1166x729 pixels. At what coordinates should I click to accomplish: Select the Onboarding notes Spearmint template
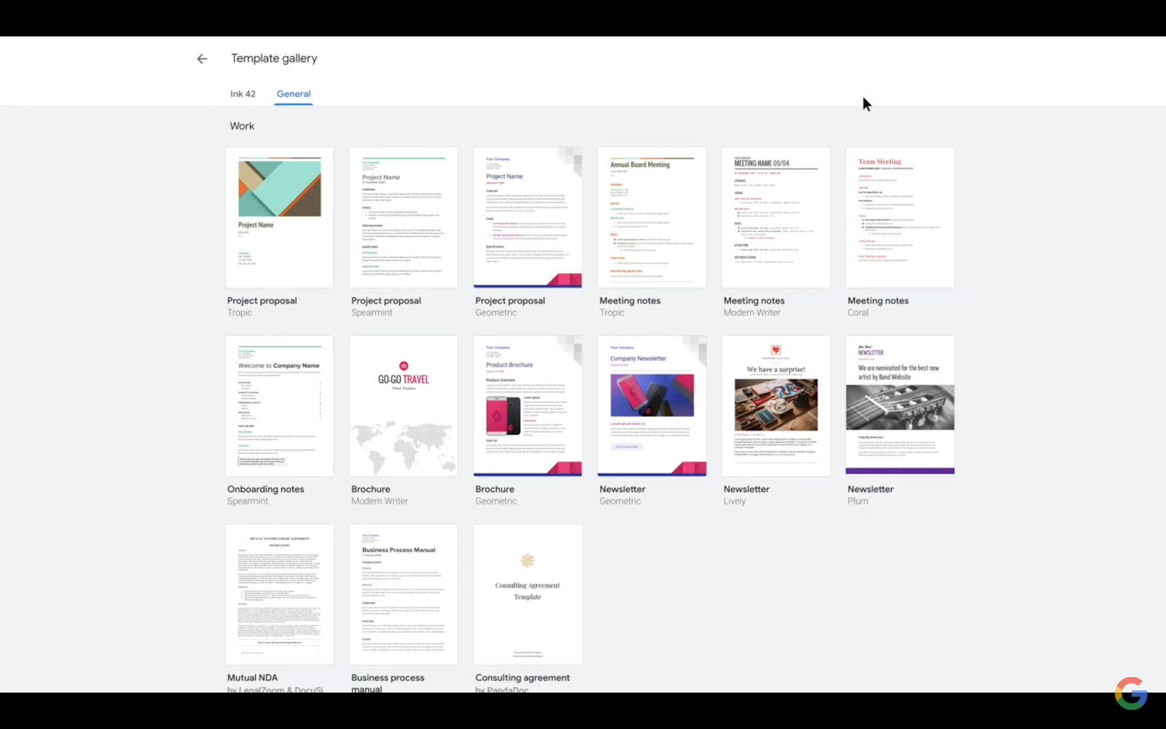[279, 406]
